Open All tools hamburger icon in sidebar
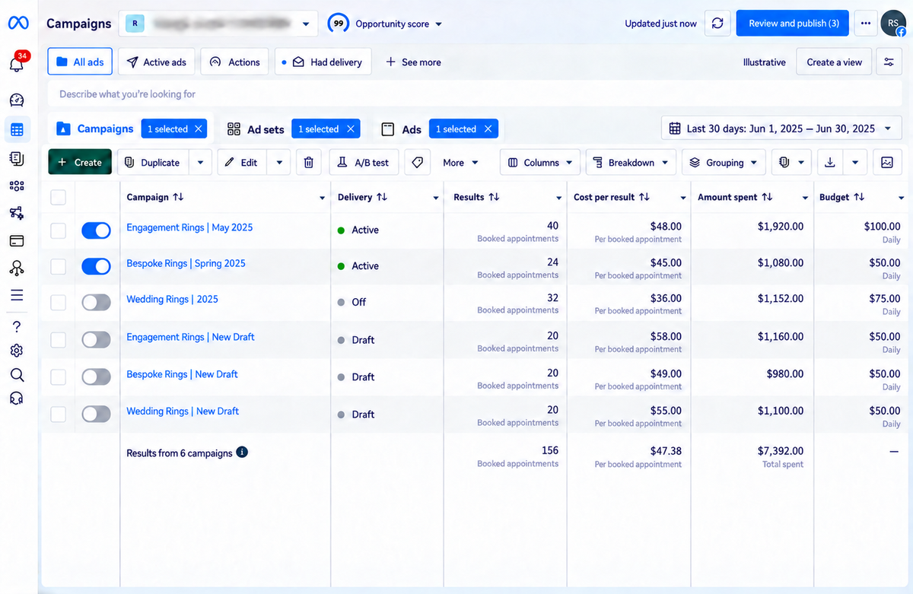 (17, 295)
